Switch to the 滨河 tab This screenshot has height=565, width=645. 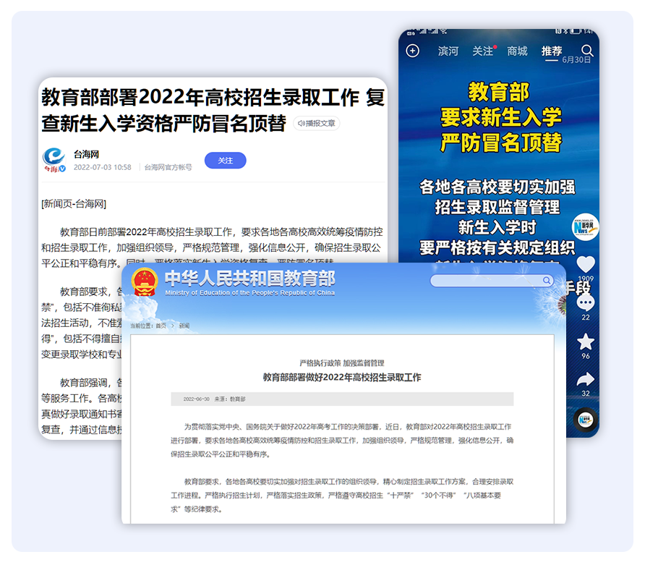448,51
